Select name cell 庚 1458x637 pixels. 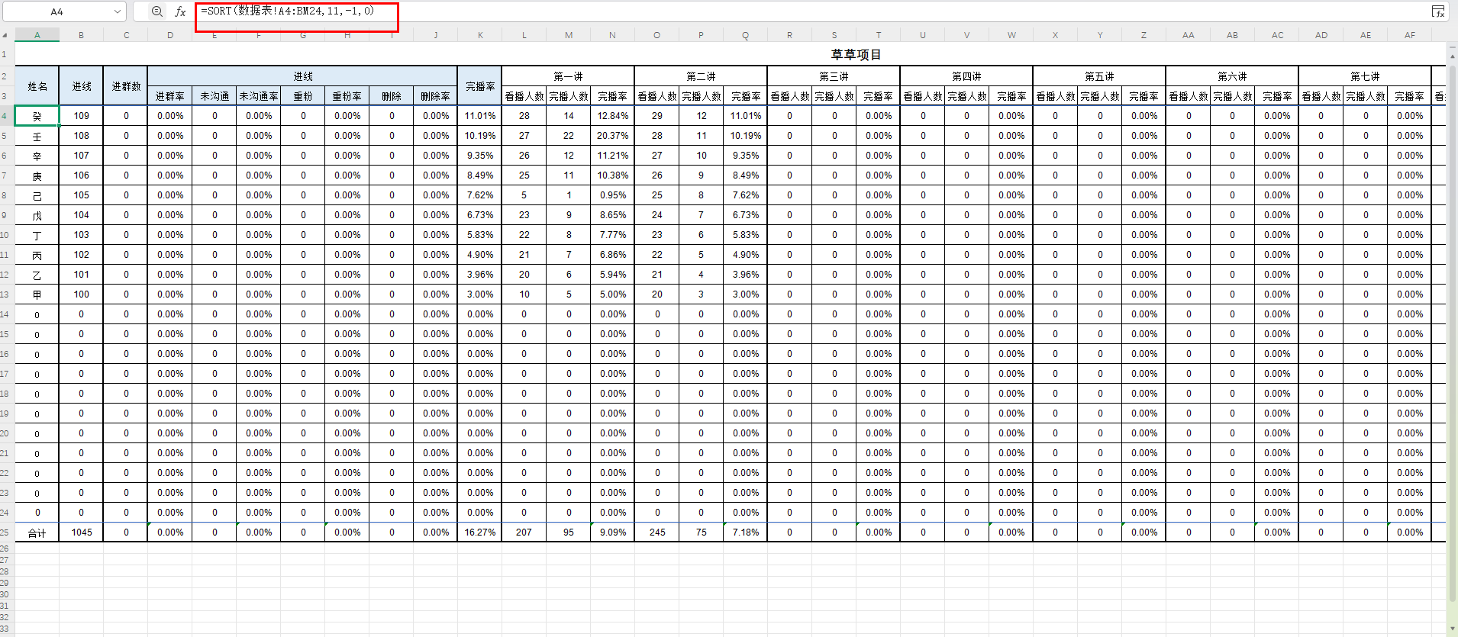(x=37, y=175)
